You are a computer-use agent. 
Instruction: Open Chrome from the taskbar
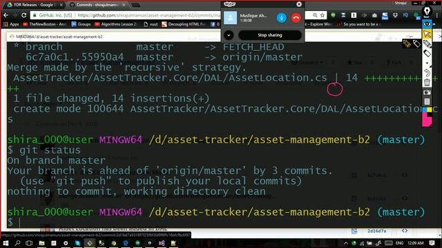click(x=113, y=243)
